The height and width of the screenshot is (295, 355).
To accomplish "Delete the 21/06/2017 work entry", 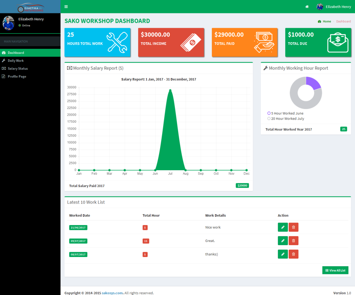I will click(x=294, y=227).
